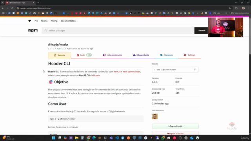The width and height of the screenshot is (251, 141).
Task: Expand the tab search dropdown
Action: point(3,3)
